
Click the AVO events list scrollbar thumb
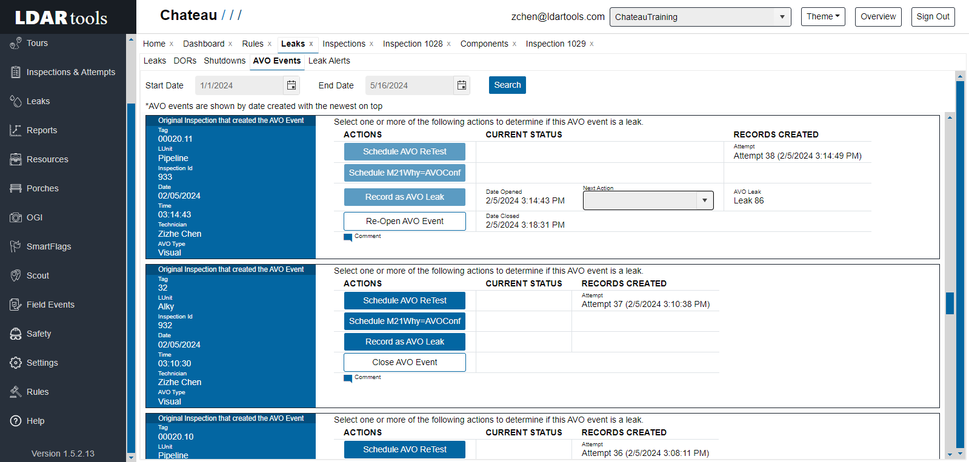[950, 303]
